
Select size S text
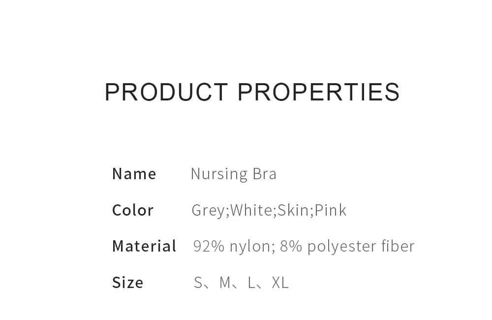tap(198, 283)
